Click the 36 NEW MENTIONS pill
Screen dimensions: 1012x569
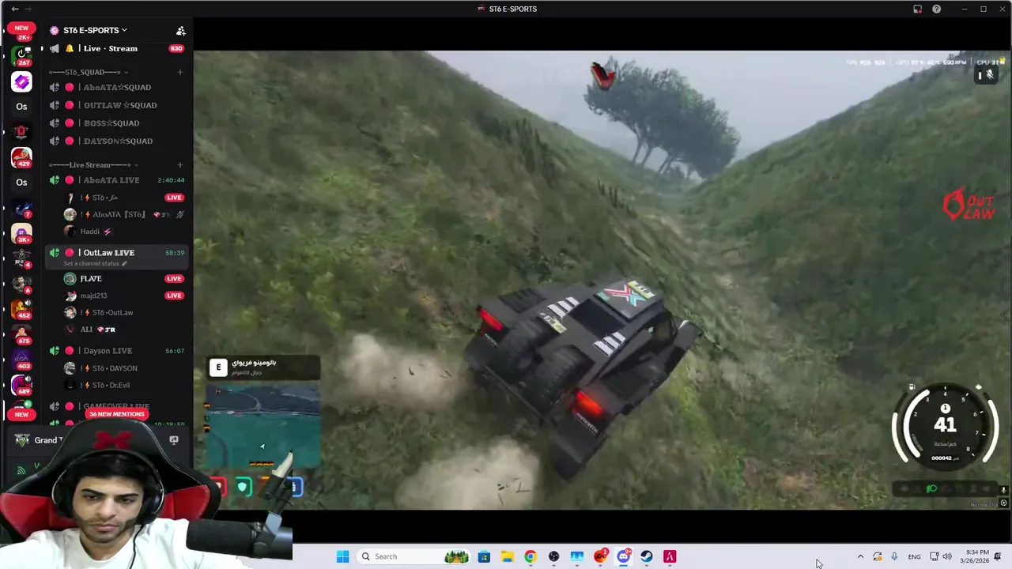(117, 414)
